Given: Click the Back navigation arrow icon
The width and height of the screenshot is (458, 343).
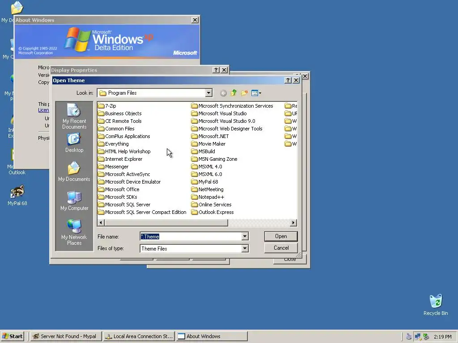Looking at the screenshot, I should click(223, 93).
